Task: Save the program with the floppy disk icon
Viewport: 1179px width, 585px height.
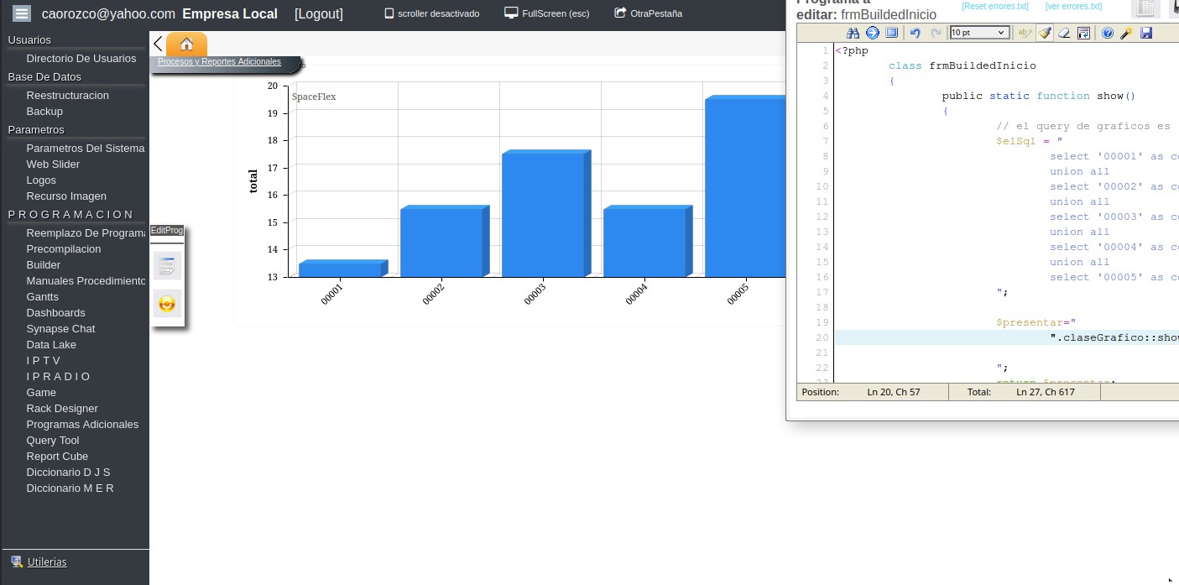Action: 1146,33
